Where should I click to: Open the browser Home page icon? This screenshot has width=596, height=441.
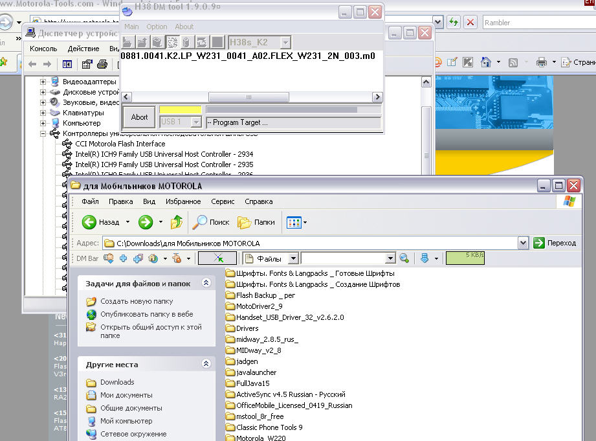pyautogui.click(x=486, y=62)
